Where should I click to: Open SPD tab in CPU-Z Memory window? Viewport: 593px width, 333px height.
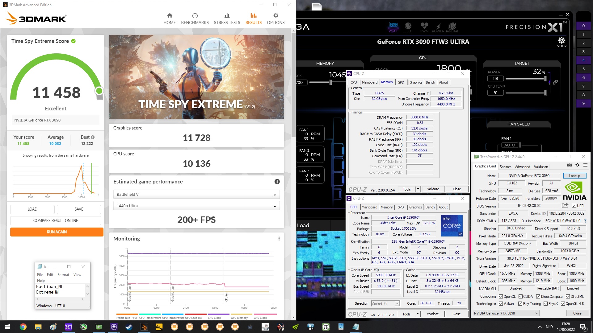coord(401,82)
